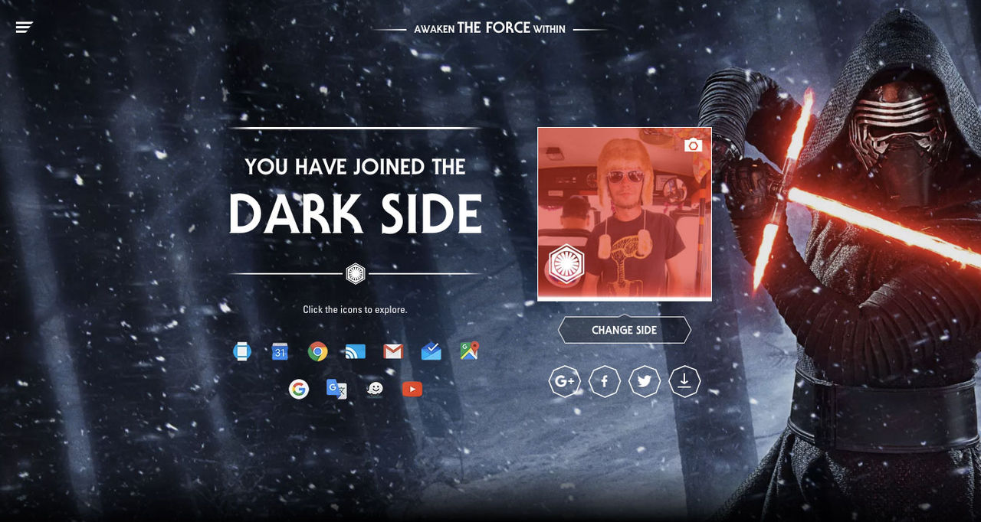Viewport: 981px width, 522px height.
Task: Share on Facebook hexagon icon
Action: tap(605, 381)
